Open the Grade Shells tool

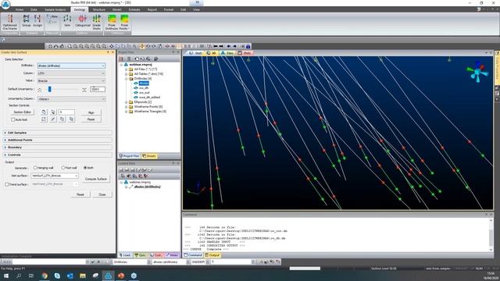(96, 22)
